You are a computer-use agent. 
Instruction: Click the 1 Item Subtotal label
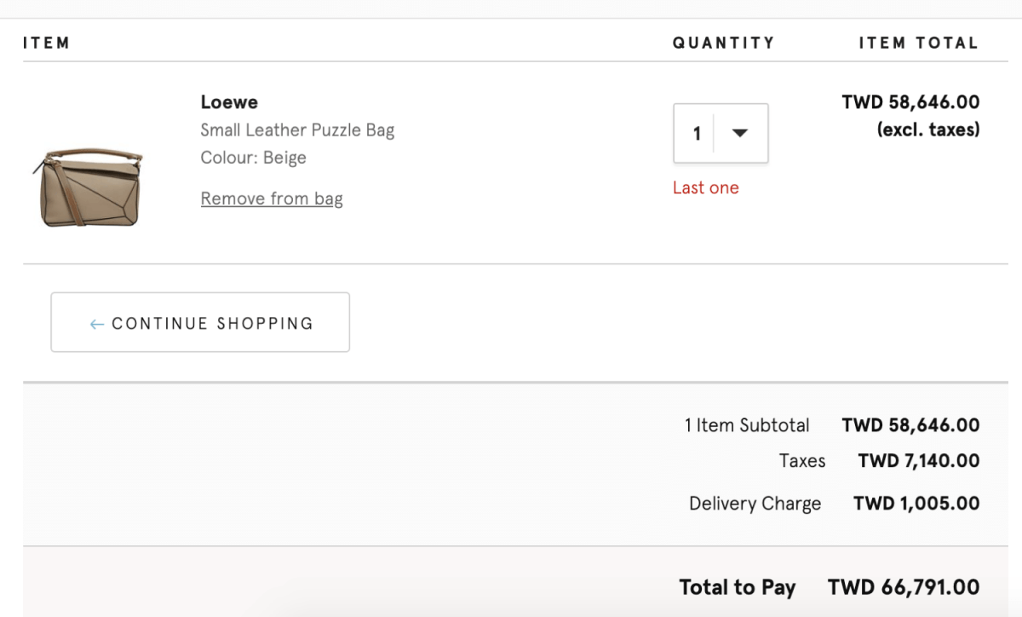pyautogui.click(x=747, y=425)
